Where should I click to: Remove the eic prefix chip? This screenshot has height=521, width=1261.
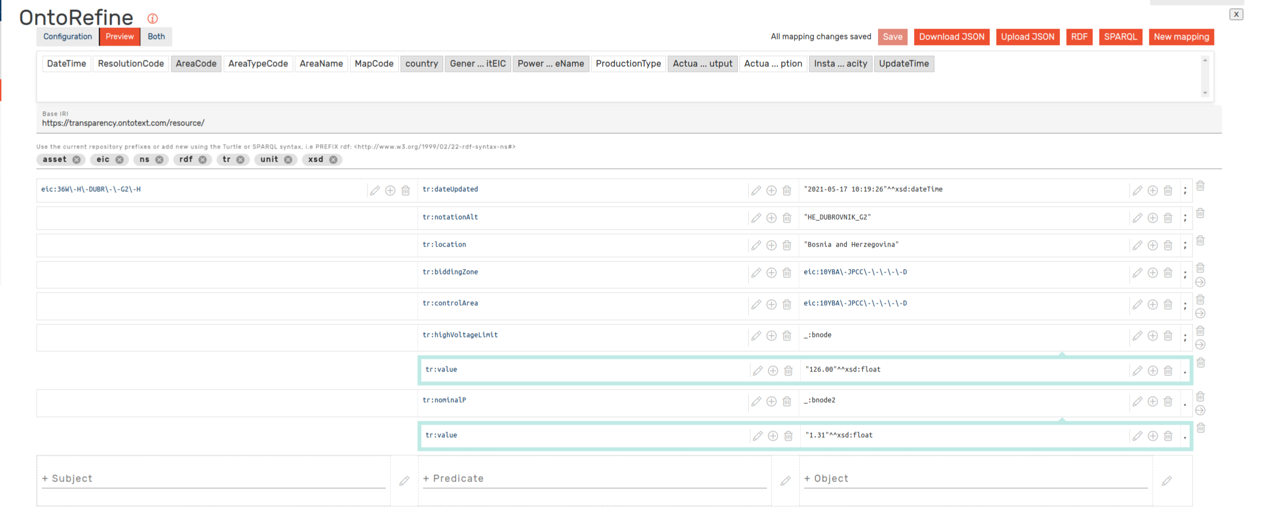click(119, 159)
